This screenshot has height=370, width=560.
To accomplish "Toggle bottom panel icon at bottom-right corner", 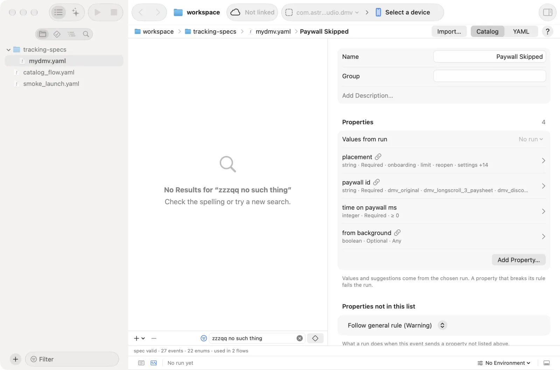I will click(x=547, y=363).
